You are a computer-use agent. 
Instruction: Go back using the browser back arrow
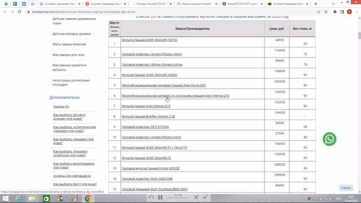[5, 12]
